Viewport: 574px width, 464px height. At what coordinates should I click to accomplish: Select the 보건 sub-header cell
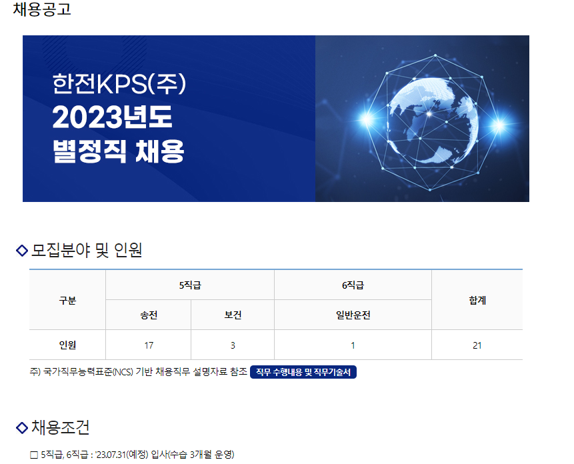(233, 315)
